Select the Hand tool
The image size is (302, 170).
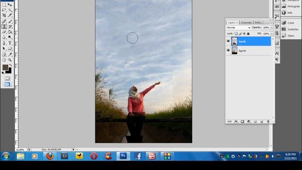click(x=4, y=60)
